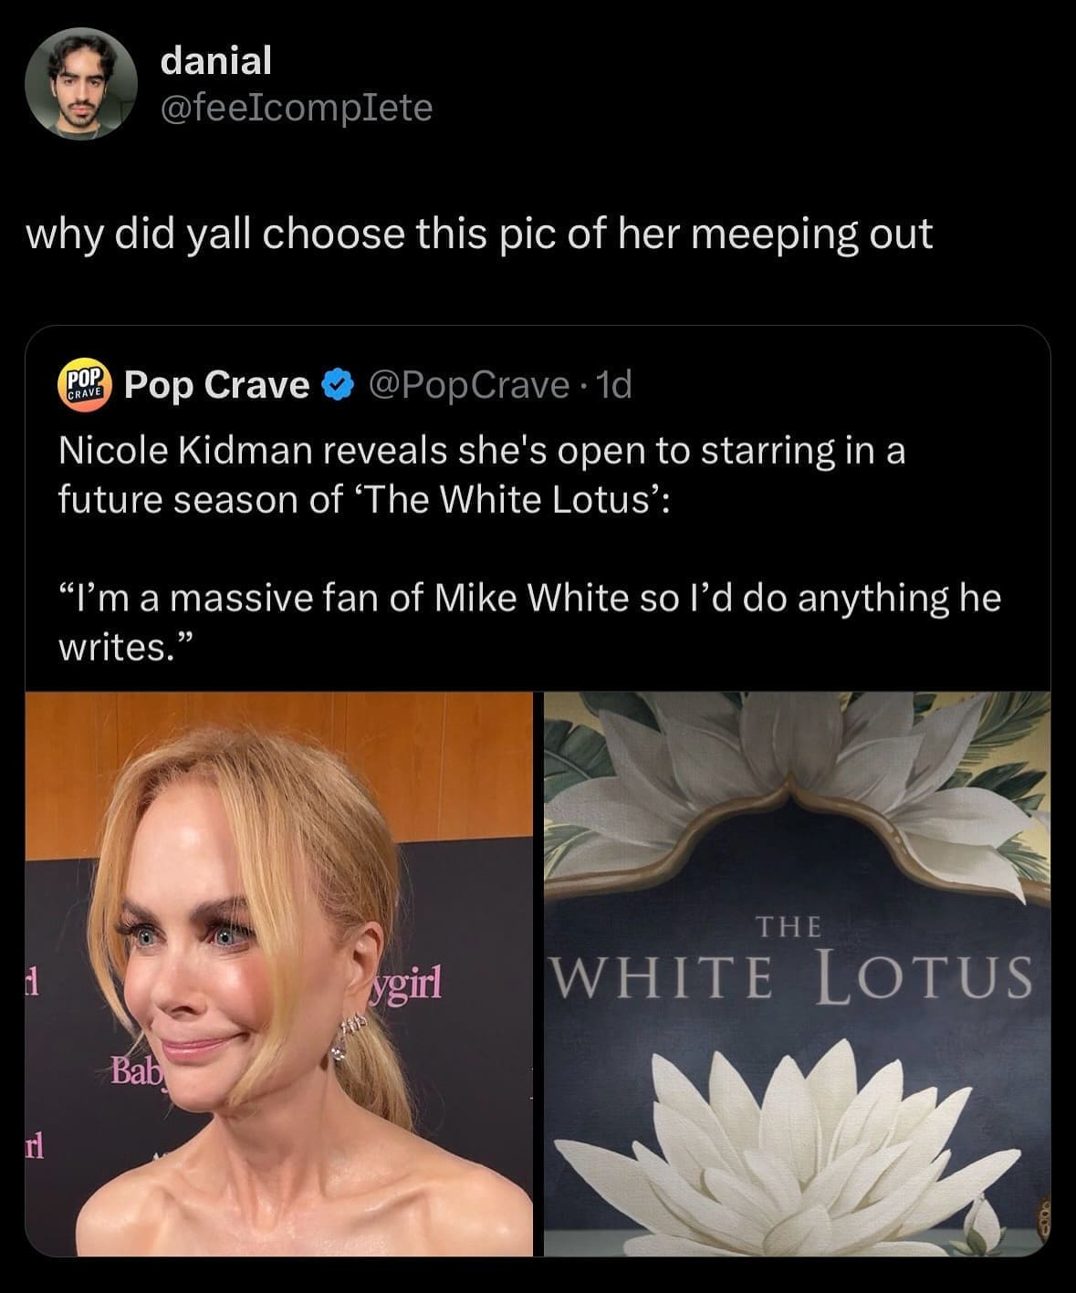Click danial's round profile avatar

(x=80, y=84)
